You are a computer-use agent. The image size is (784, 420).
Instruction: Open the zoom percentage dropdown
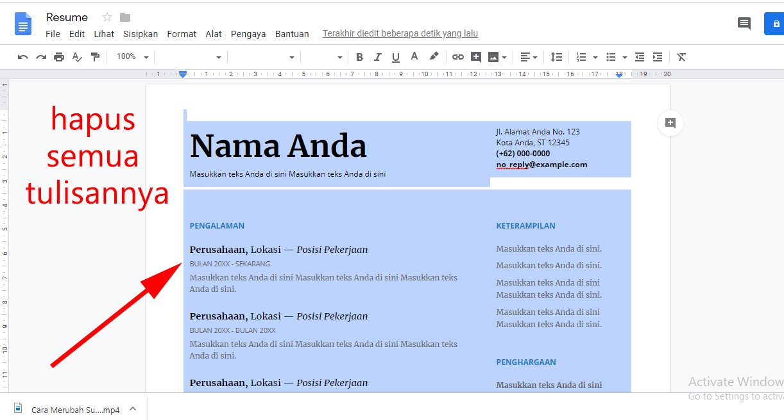[132, 57]
